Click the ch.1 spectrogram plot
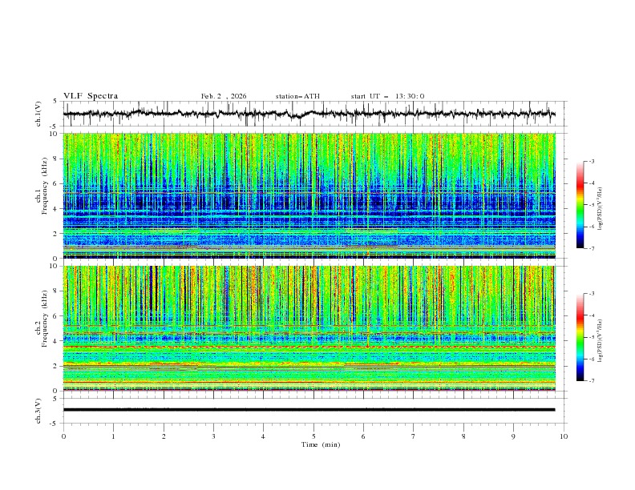This screenshot has width=635, height=490. click(x=309, y=195)
